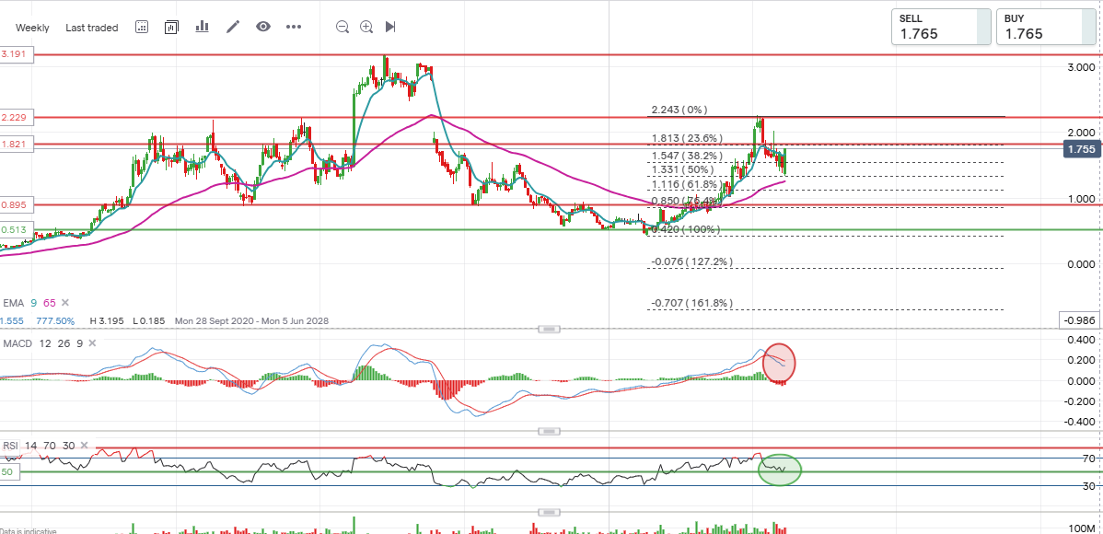1103x534 pixels.
Task: Click the BUY 1.765 button
Action: point(1044,27)
